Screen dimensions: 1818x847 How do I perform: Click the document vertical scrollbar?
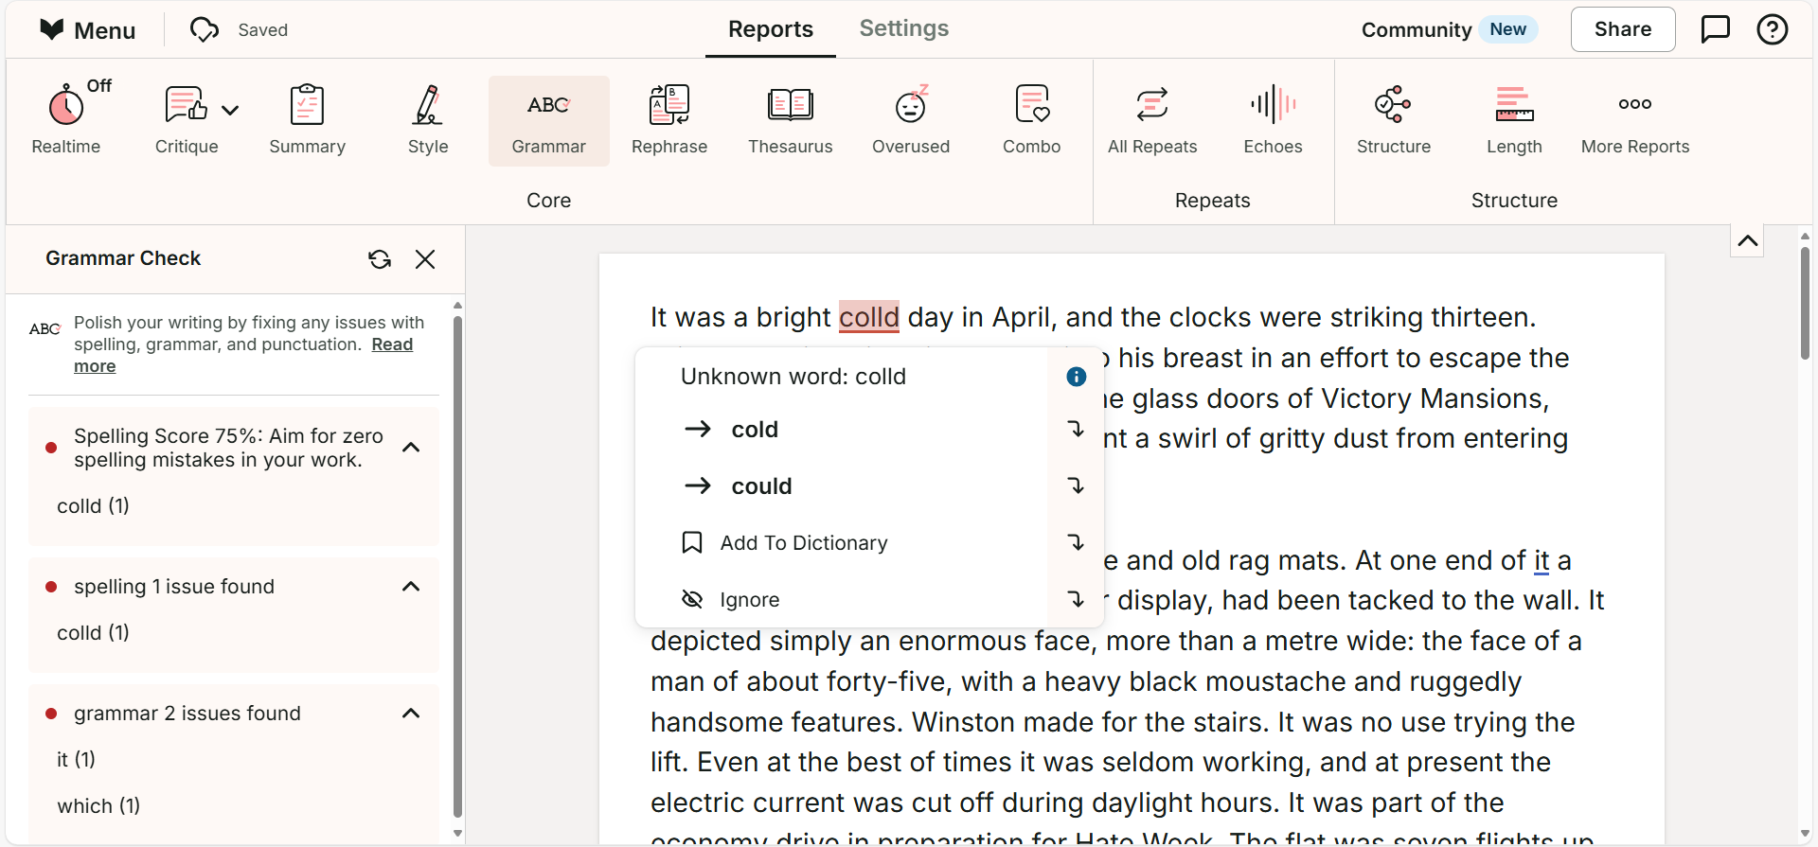click(1805, 303)
